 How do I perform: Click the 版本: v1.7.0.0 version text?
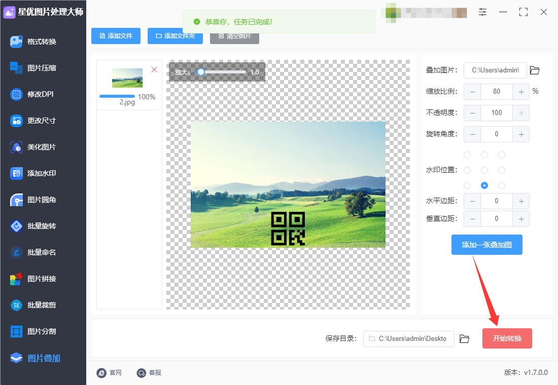click(526, 372)
